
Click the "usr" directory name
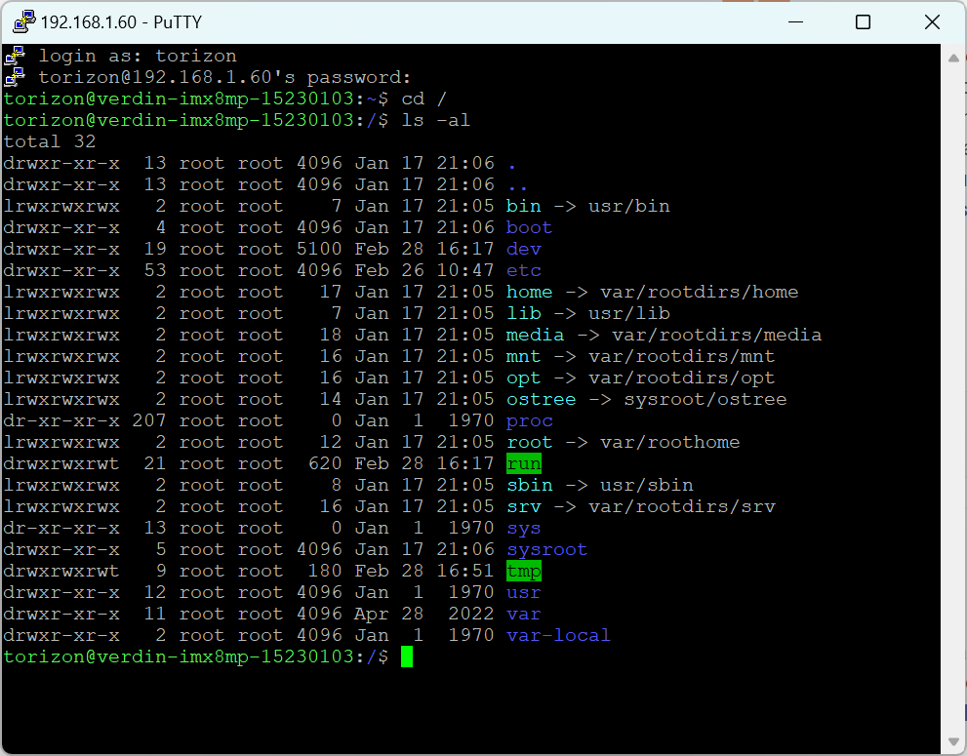524,592
